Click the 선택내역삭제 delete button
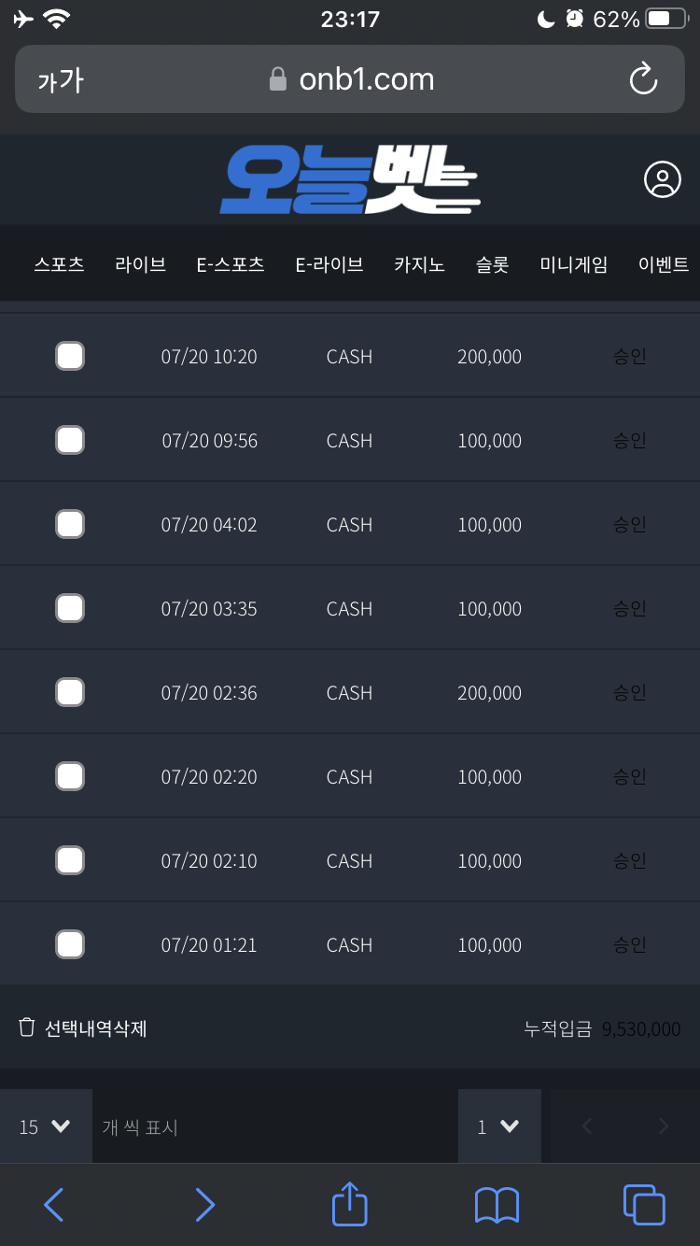Image resolution: width=700 pixels, height=1246 pixels. pyautogui.click(x=95, y=1028)
